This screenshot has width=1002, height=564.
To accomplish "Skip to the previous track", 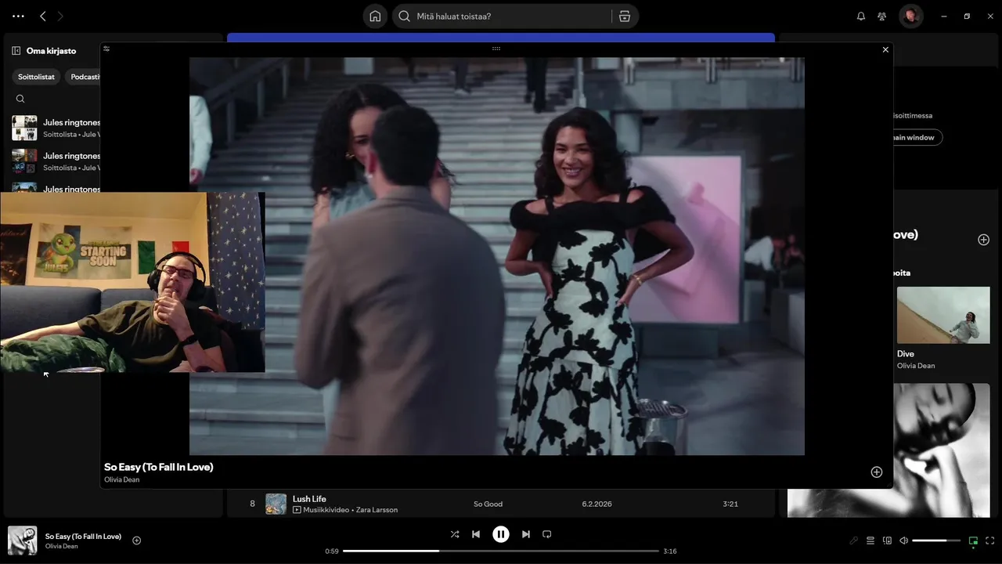I will [476, 534].
